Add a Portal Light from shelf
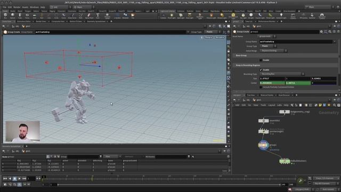 (x=270, y=15)
